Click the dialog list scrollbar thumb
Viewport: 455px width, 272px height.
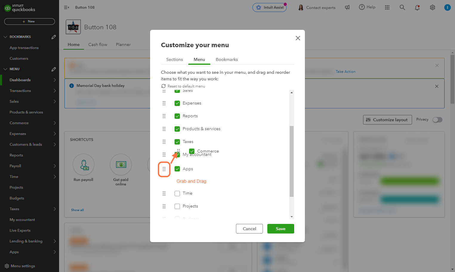tap(291, 161)
